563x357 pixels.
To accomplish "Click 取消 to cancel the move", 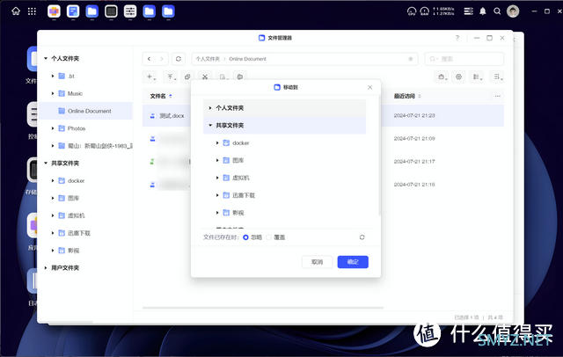I will tap(317, 262).
